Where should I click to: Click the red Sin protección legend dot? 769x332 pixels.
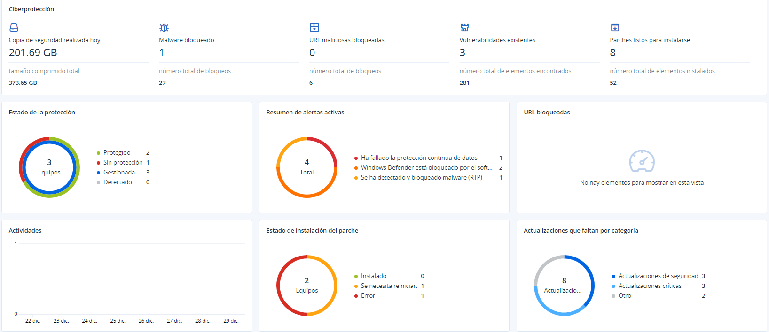click(98, 163)
